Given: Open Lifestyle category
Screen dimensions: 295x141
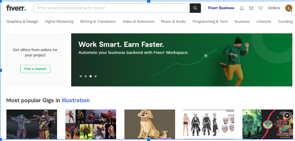Looking at the screenshot, I should tap(264, 22).
